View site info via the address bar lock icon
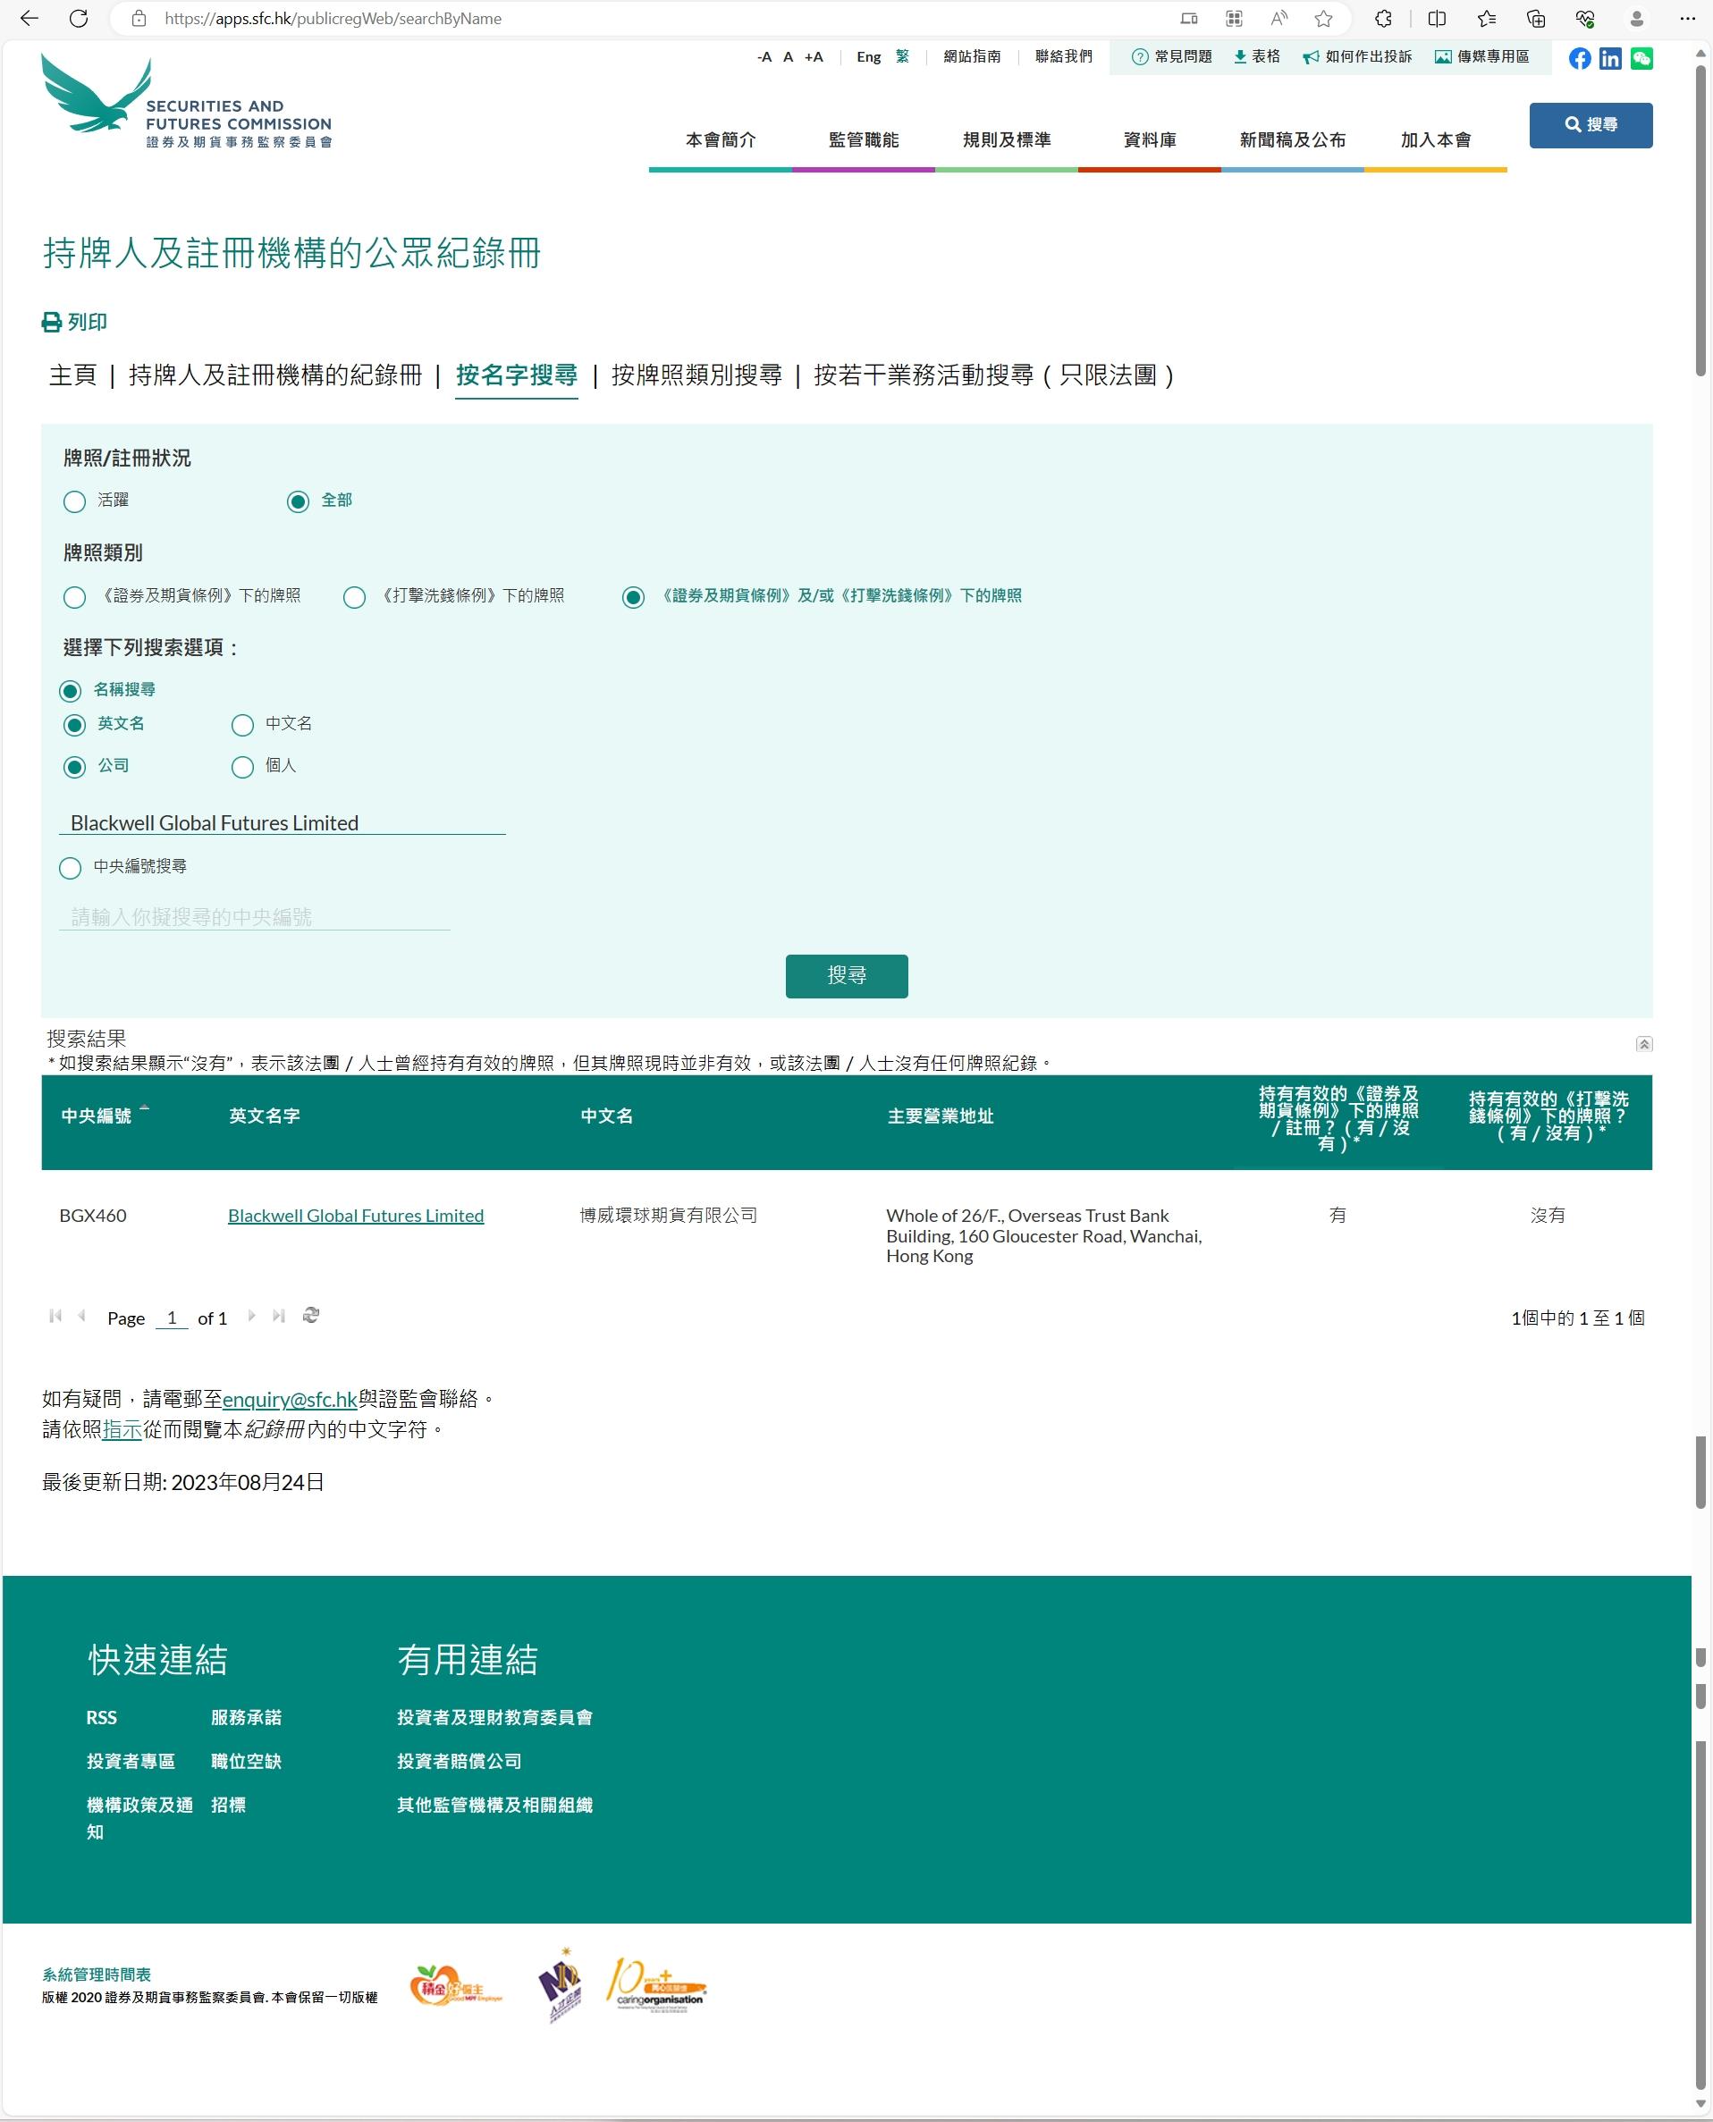The width and height of the screenshot is (1713, 2122). click(139, 18)
